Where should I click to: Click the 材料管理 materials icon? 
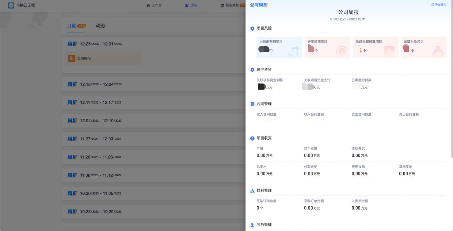[251, 191]
